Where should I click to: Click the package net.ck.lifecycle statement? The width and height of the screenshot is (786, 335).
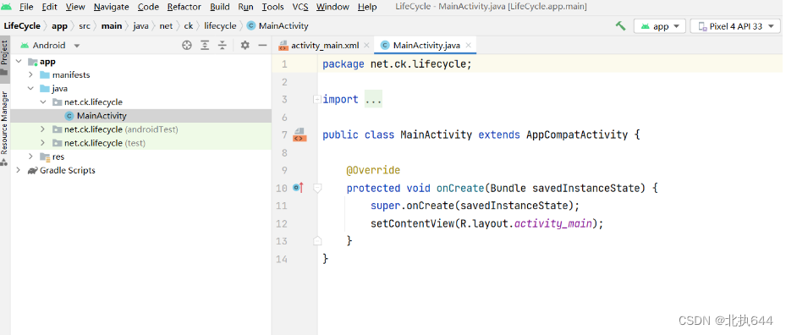(397, 64)
